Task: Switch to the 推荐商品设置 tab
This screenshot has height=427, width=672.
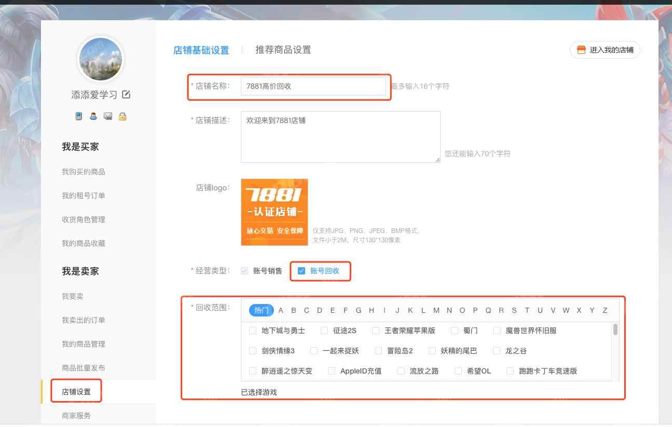Action: (x=283, y=50)
